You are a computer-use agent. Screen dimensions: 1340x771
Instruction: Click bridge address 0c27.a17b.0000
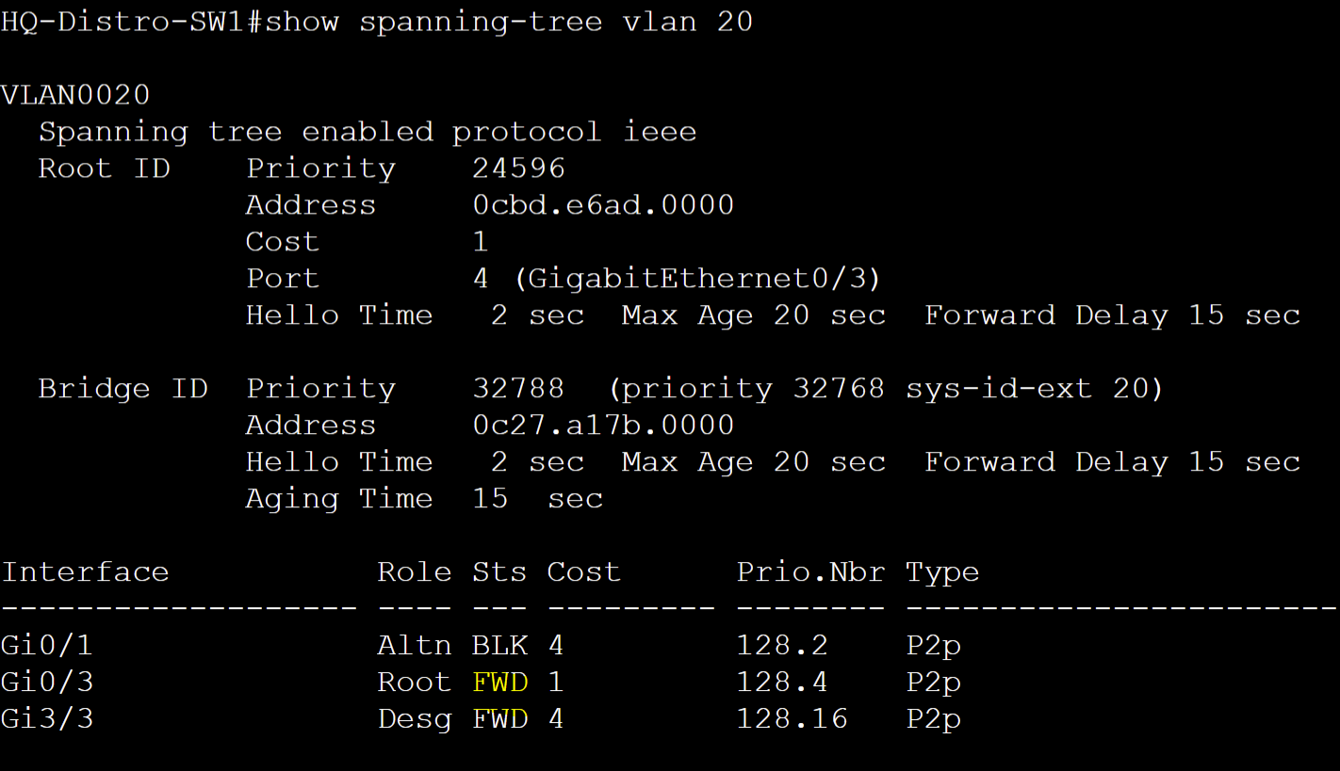tap(603, 426)
